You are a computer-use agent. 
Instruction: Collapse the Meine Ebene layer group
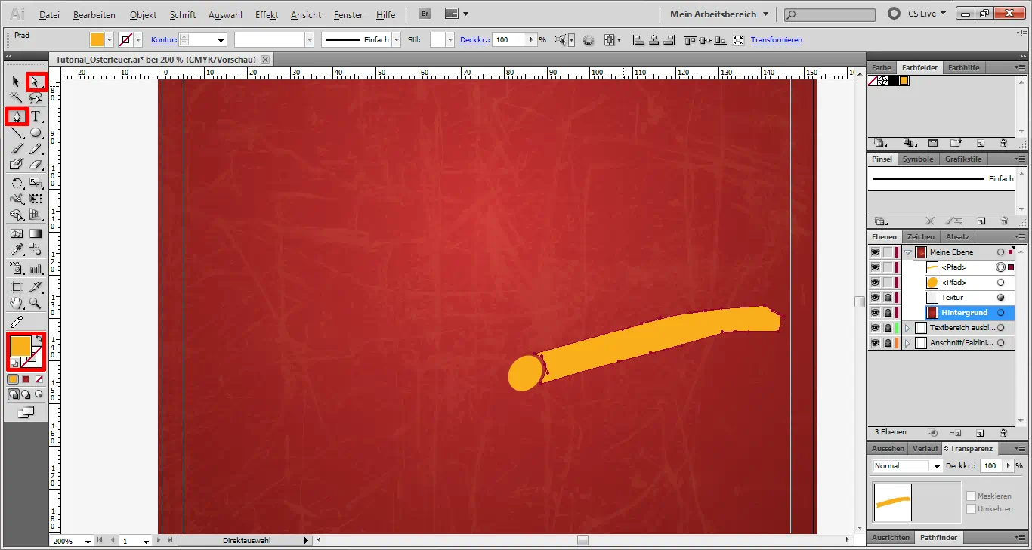point(907,252)
